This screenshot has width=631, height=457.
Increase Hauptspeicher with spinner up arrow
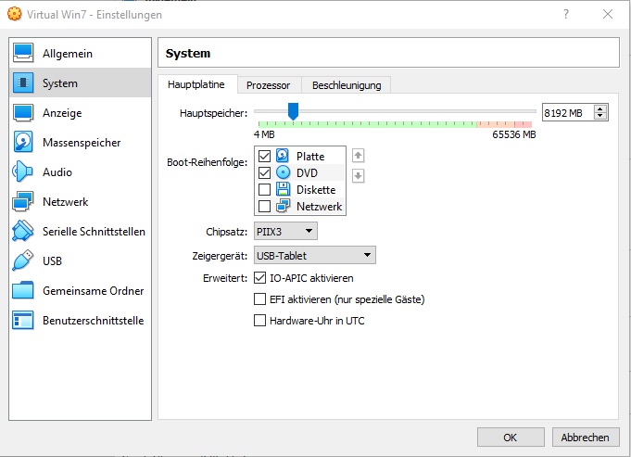pos(600,109)
